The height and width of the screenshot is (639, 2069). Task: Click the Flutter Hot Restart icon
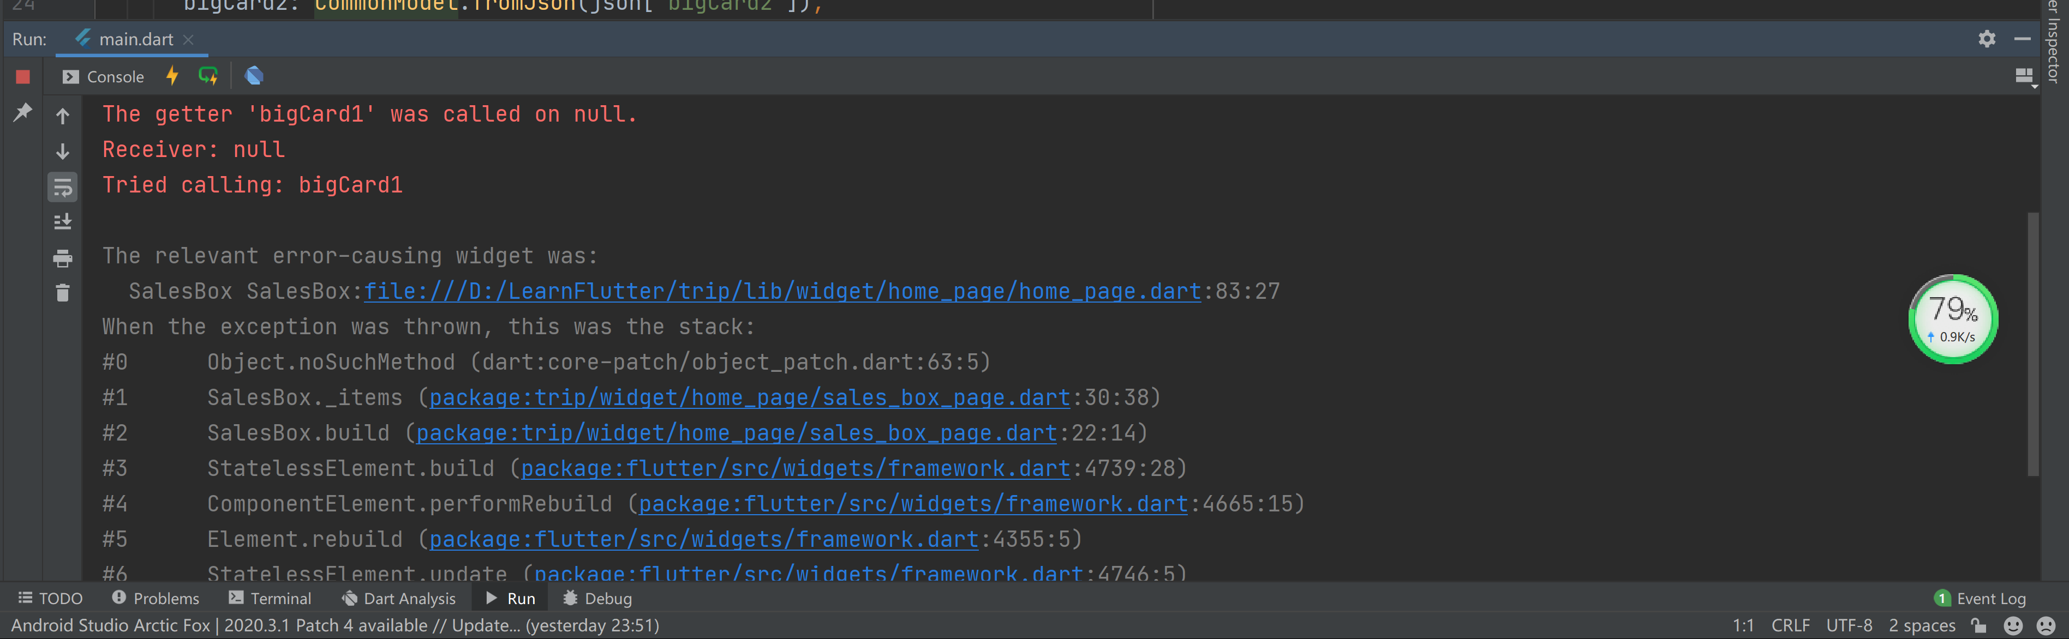coord(208,76)
